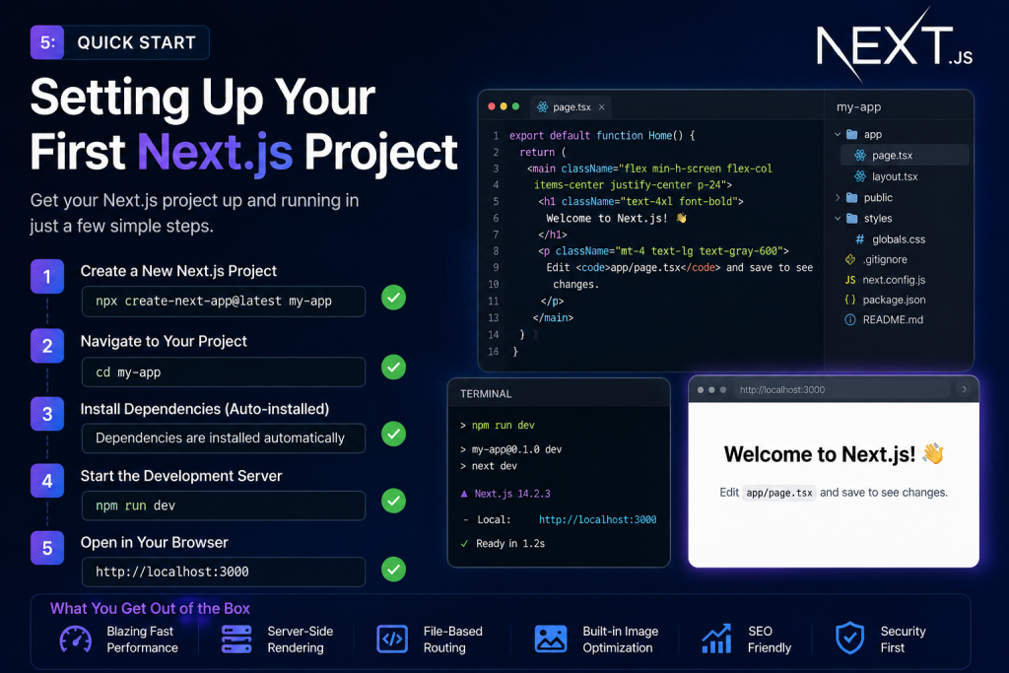This screenshot has width=1009, height=673.
Task: Open layout.tsx in file explorer
Action: pos(895,176)
